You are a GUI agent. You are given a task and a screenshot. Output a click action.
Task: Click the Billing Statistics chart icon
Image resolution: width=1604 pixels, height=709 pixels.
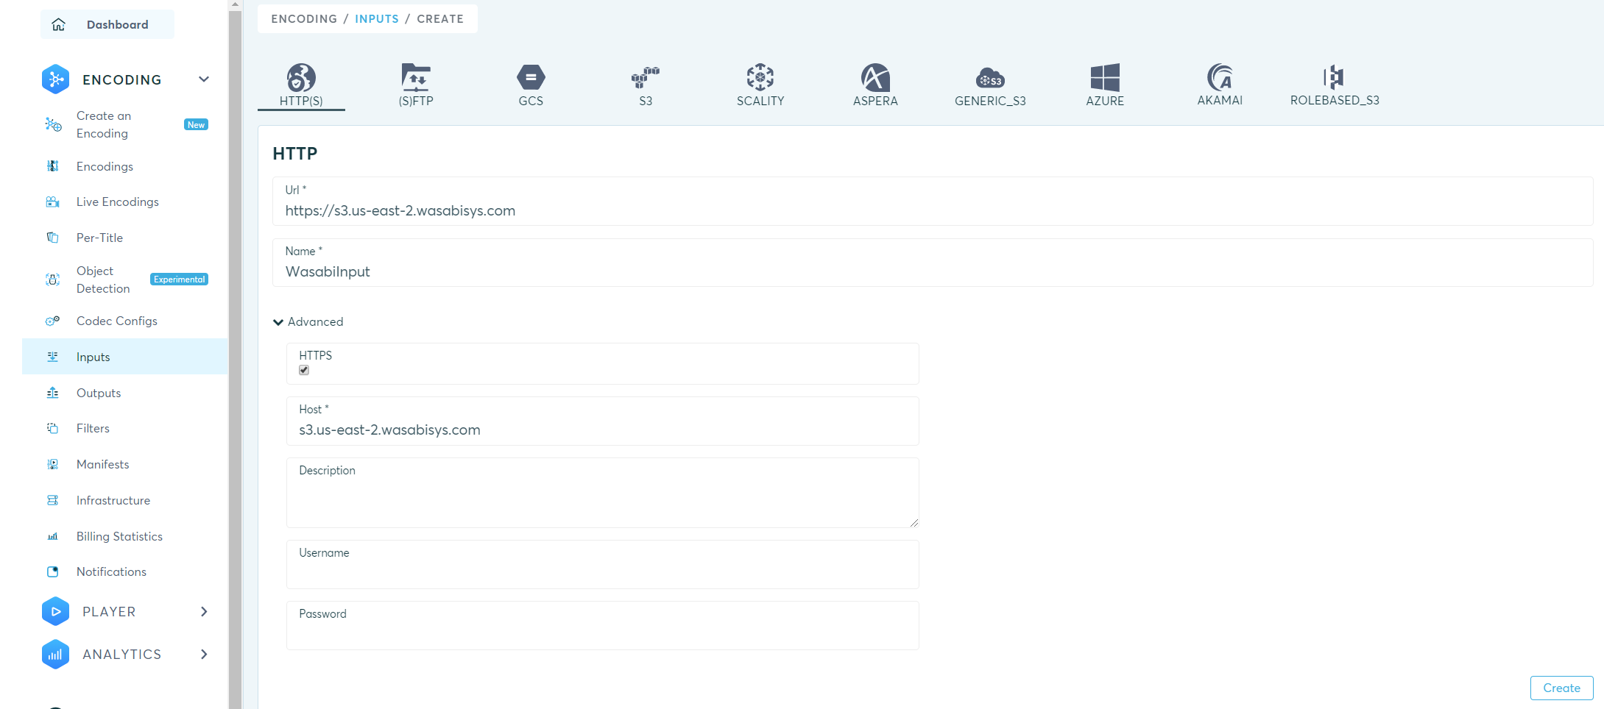coord(53,536)
